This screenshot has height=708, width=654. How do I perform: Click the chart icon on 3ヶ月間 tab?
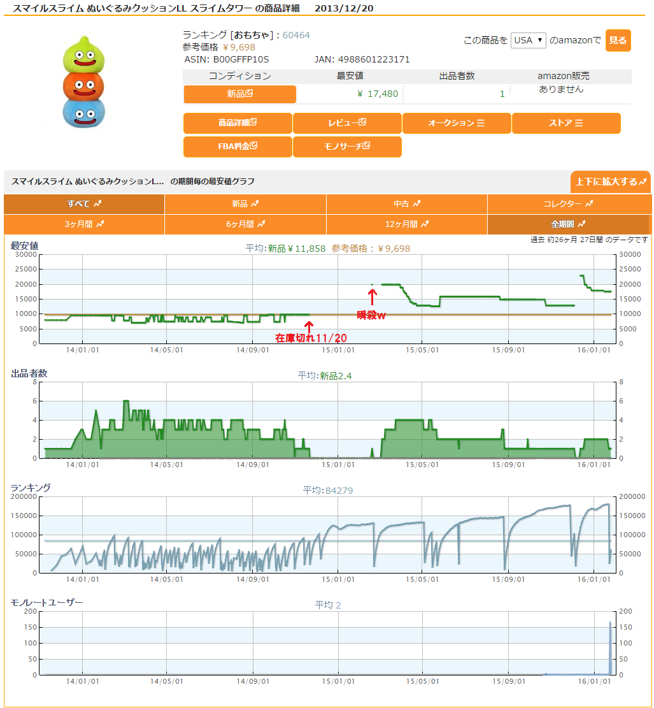point(100,224)
